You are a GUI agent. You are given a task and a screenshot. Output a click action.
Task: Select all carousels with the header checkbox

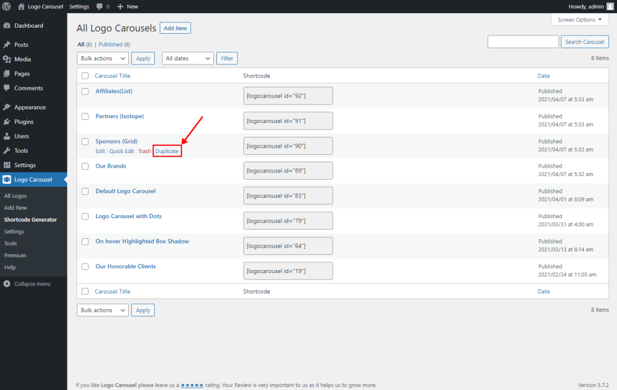(84, 75)
